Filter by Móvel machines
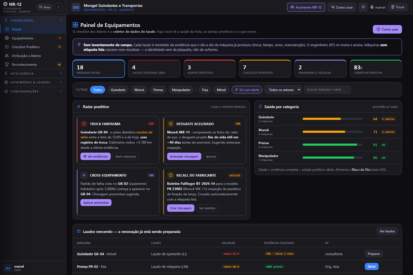The image size is (413, 275). coord(221,90)
